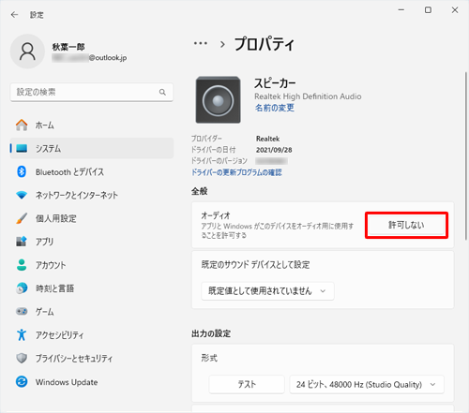Select システム monitor icon
Screen dimensions: 469x413
[x=22, y=148]
